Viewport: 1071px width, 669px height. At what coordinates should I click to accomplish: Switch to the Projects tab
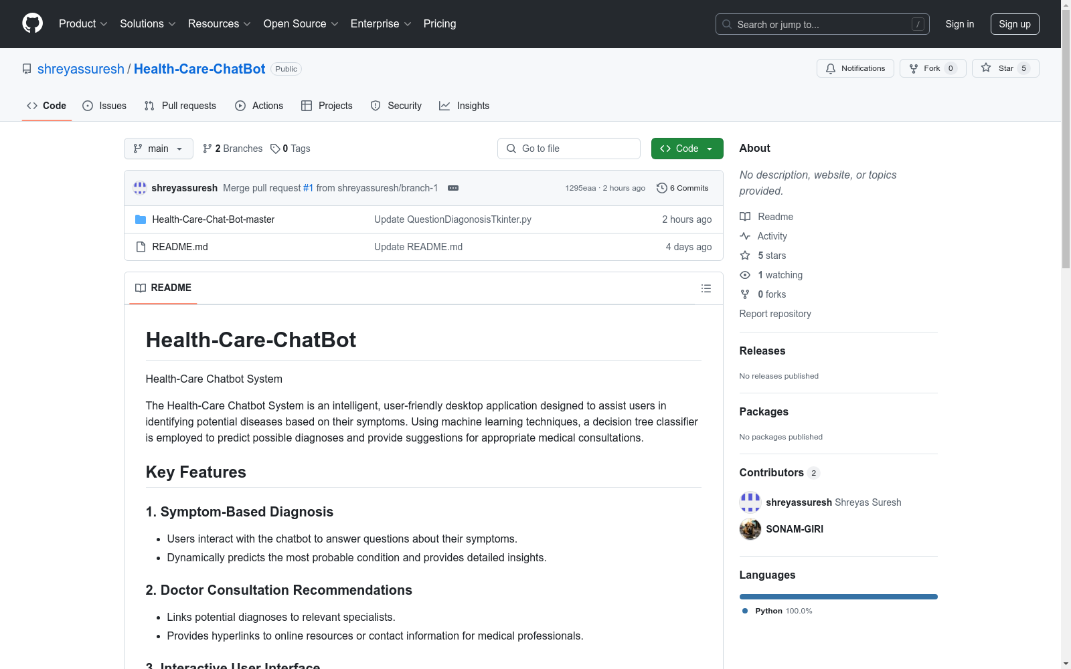tap(327, 106)
